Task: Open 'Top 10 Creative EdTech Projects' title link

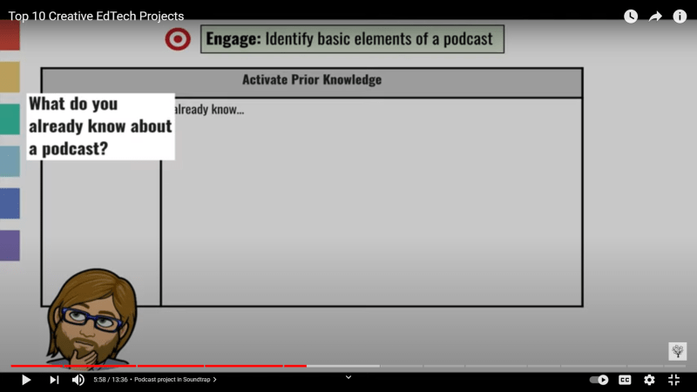Action: (x=96, y=17)
